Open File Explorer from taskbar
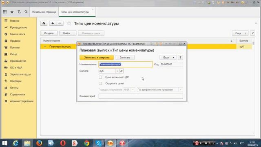The width and height of the screenshot is (261, 147). click(27, 143)
